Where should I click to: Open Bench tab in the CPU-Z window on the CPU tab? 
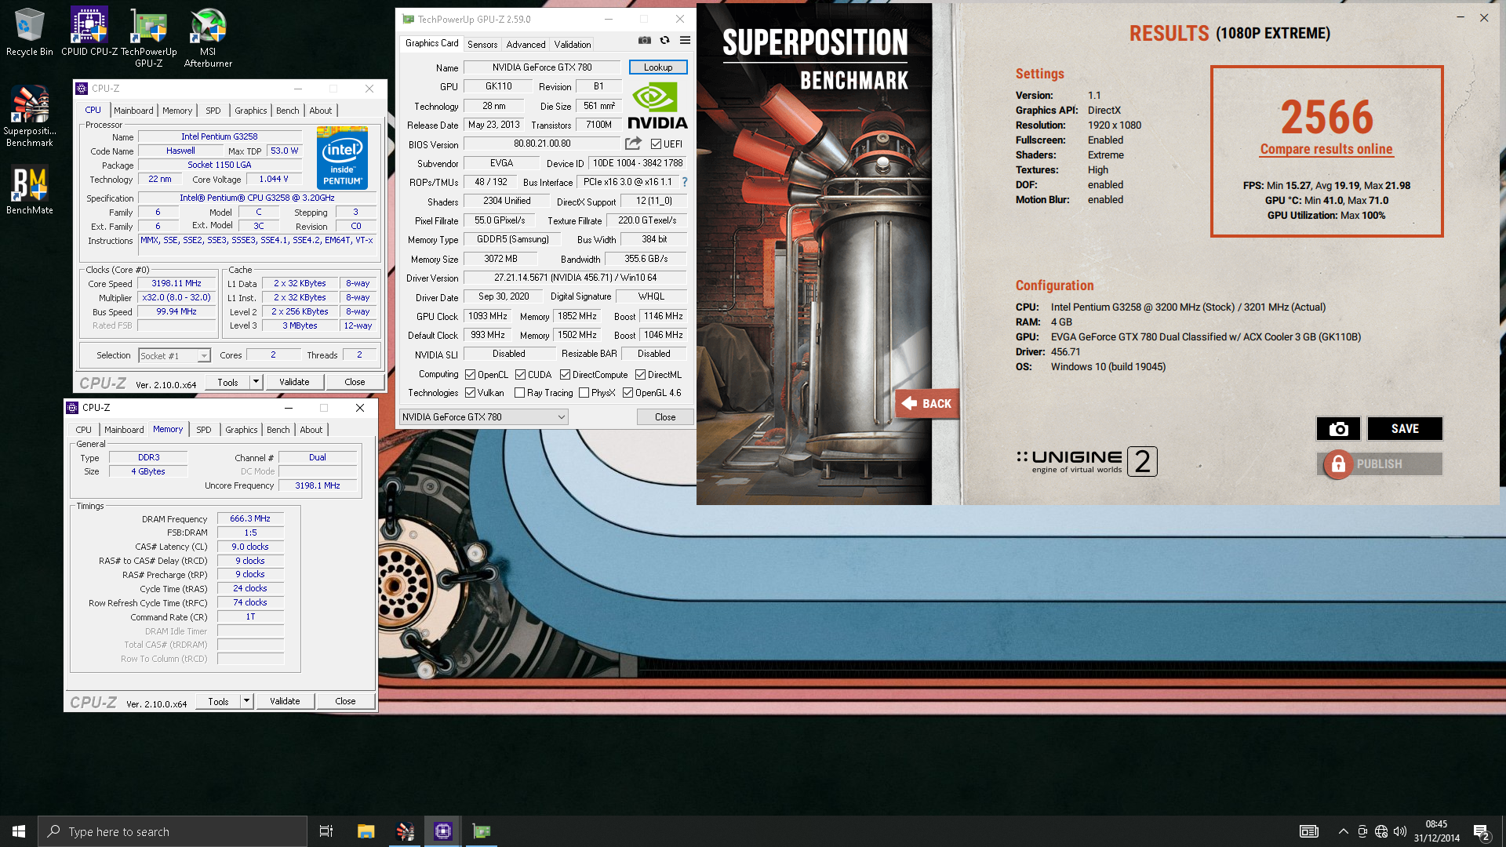coord(288,111)
